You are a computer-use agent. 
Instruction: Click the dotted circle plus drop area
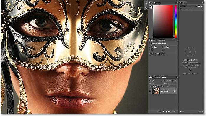(x=190, y=52)
